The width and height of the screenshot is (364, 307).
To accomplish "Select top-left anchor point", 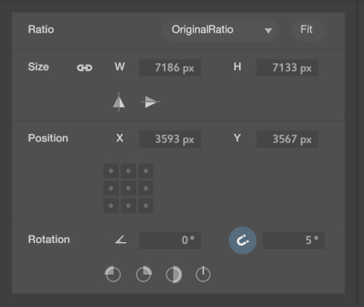I will click(111, 171).
